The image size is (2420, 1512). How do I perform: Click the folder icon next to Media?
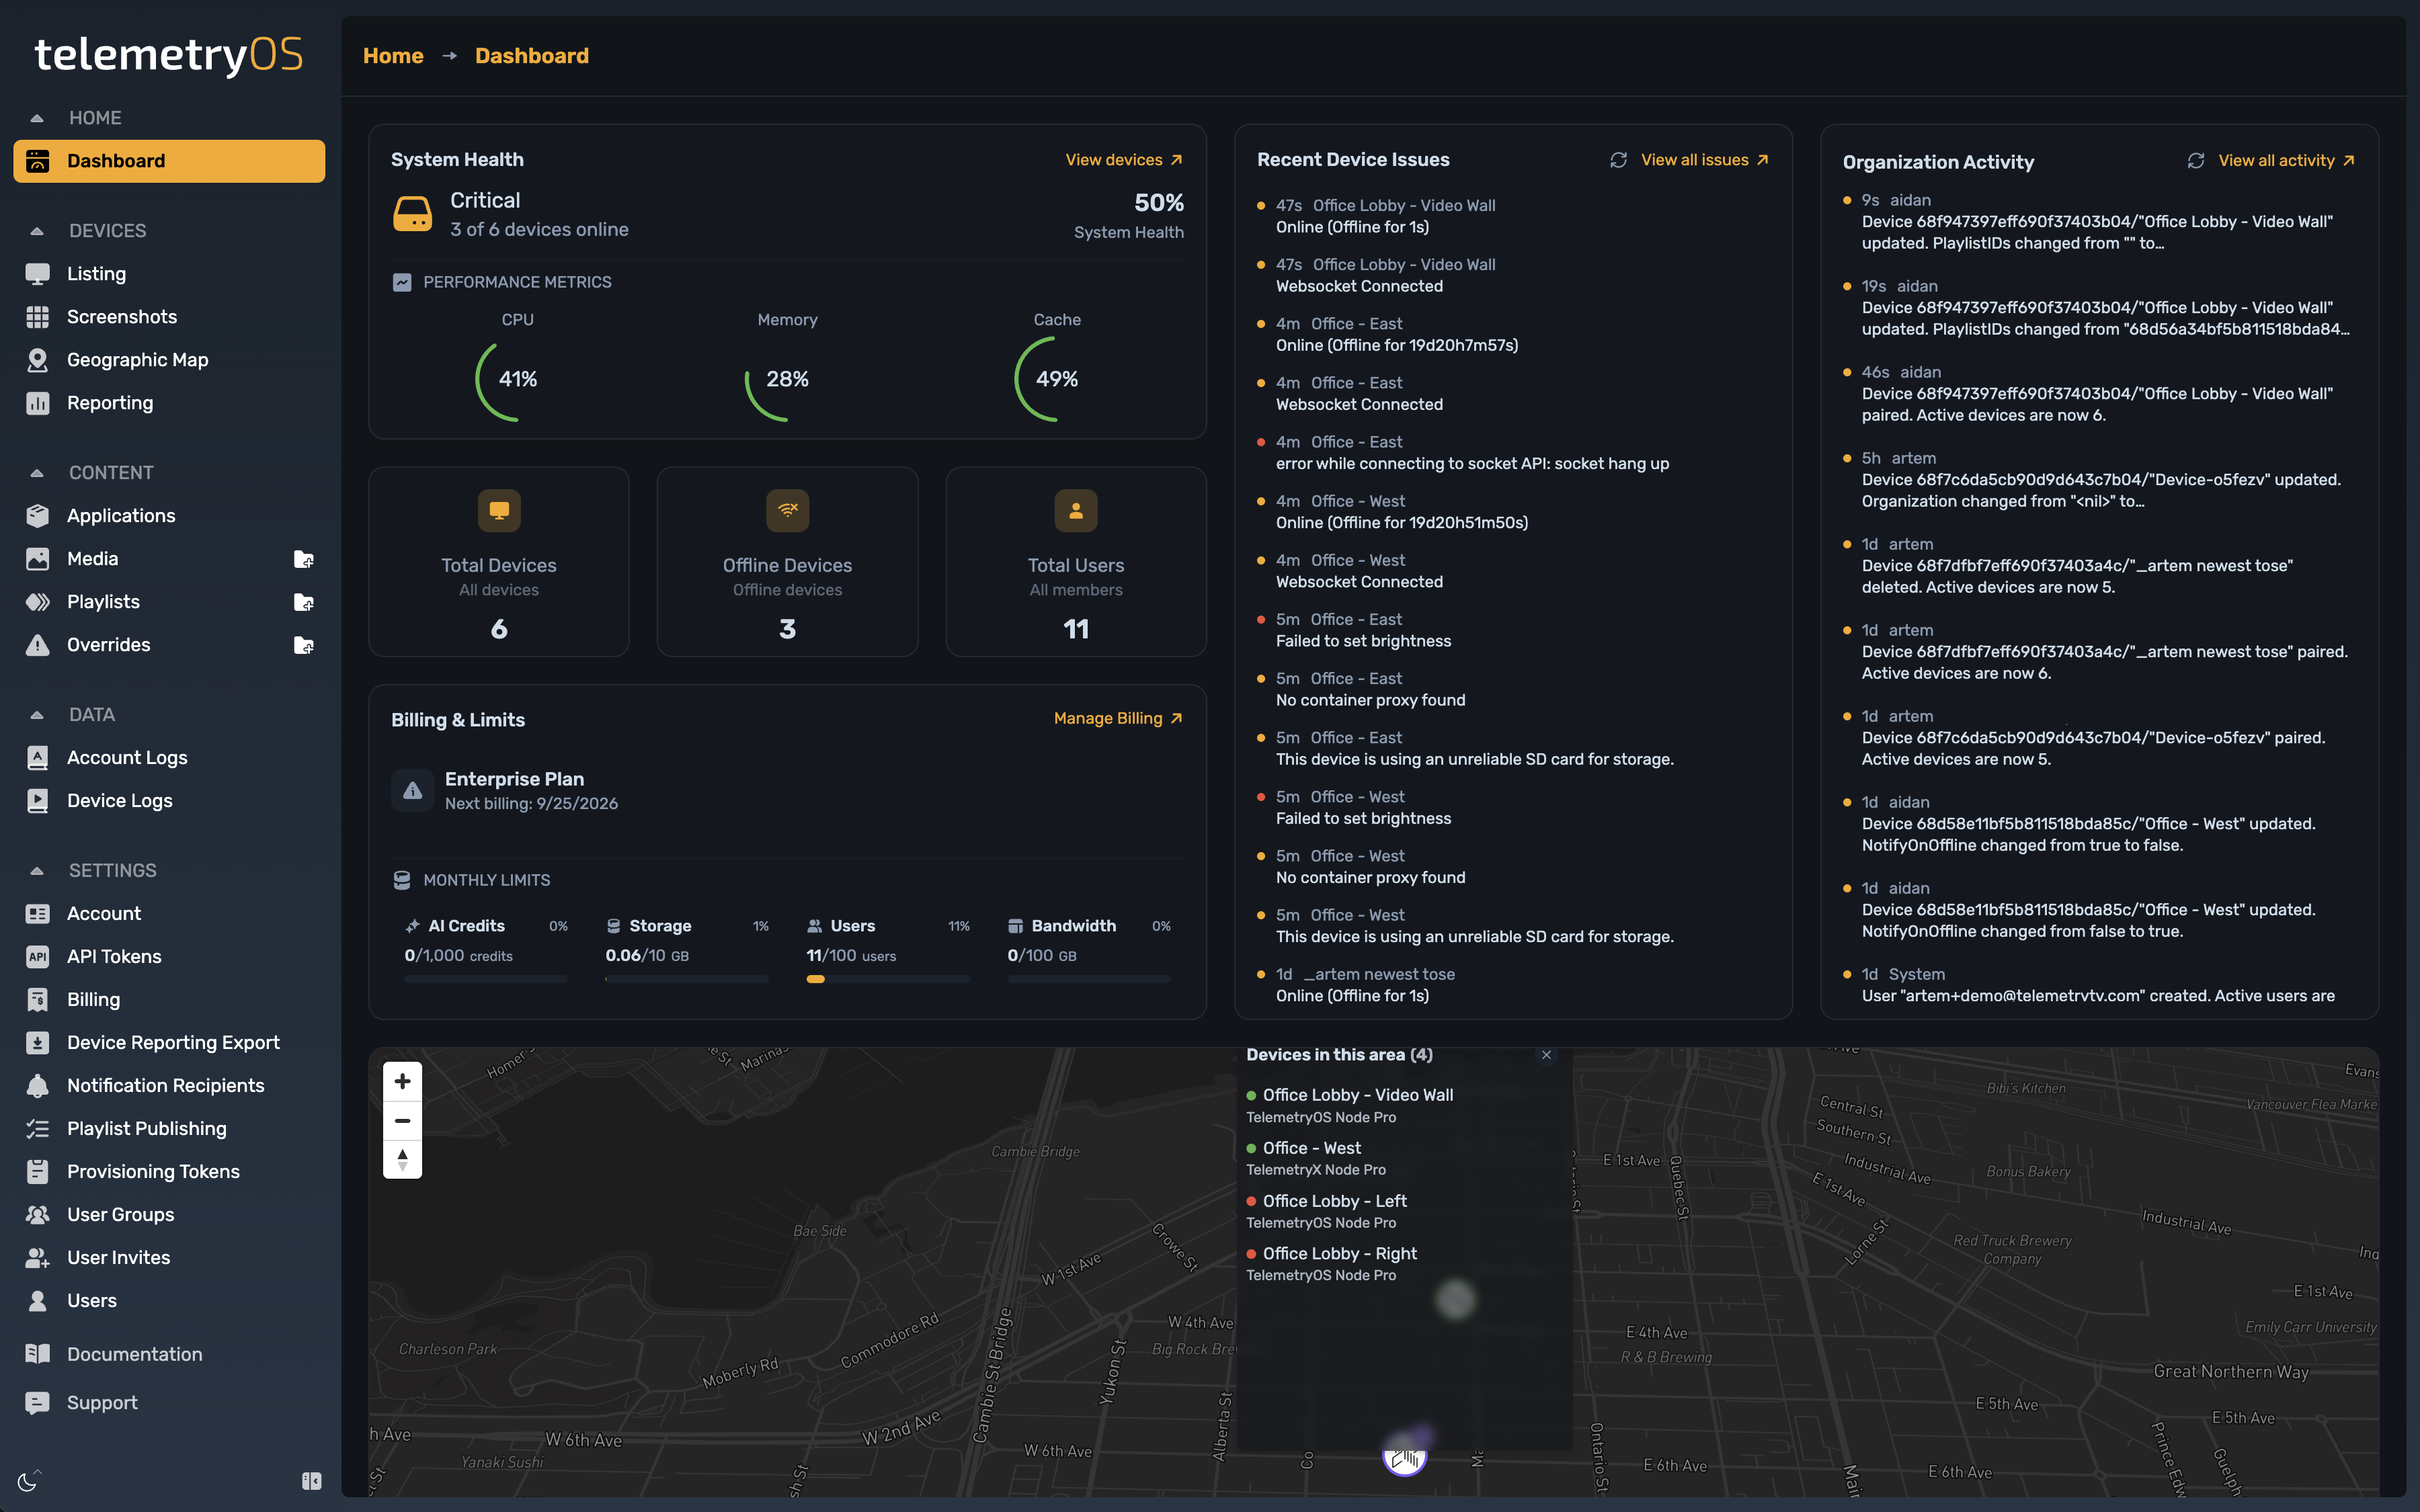[x=304, y=559]
